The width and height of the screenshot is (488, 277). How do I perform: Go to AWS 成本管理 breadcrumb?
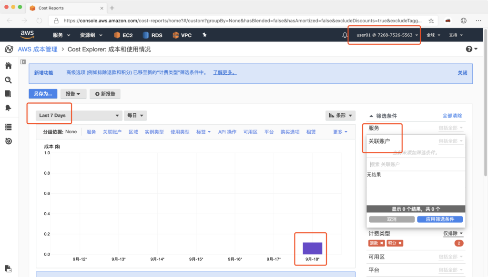tap(38, 49)
